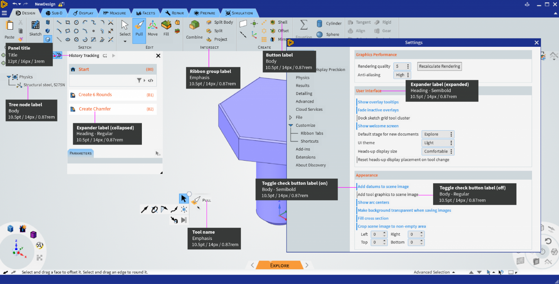The height and width of the screenshot is (284, 559).
Task: Select the Pull tool in ribbon
Action: [139, 28]
